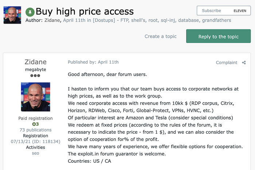This screenshot has height=170, width=255.
Task: Report the post via the Complaint link
Action: (227, 62)
